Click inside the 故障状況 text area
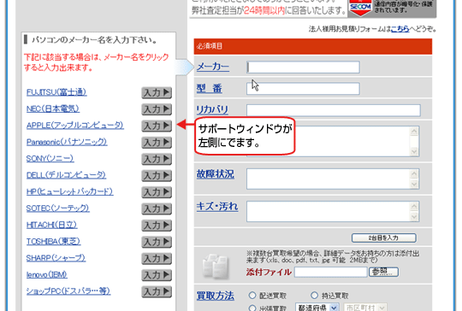 pos(329,179)
